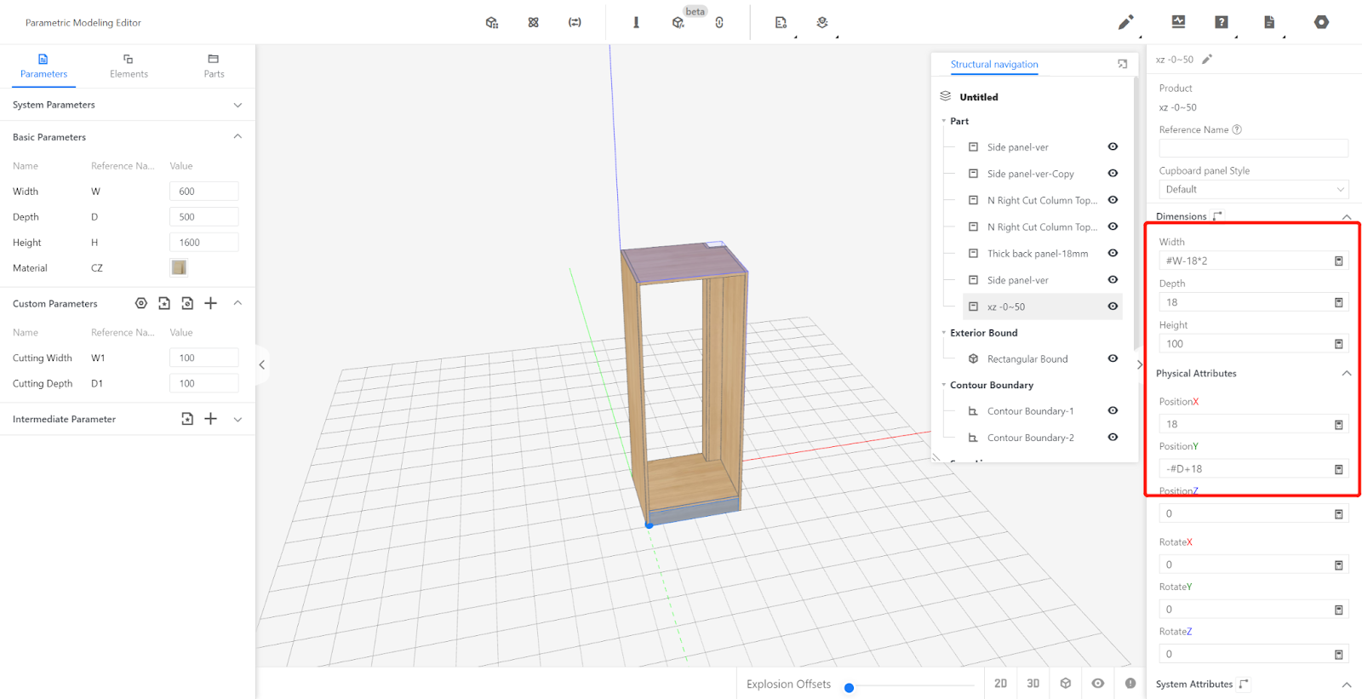Image resolution: width=1362 pixels, height=699 pixels.
Task: Click the formula icon in Width field
Action: tap(1338, 261)
